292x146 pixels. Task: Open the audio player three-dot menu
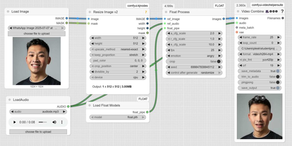click(62, 122)
